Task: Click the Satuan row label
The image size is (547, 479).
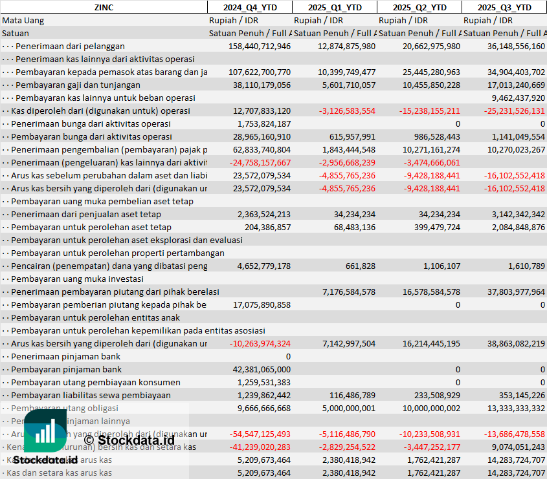Action: click(x=16, y=34)
